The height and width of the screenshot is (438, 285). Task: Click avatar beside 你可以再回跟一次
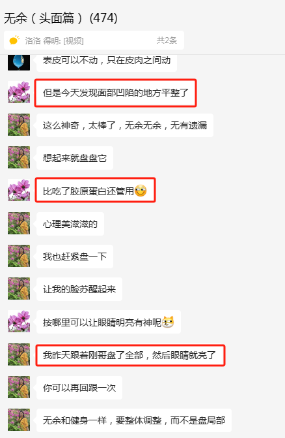coord(19,387)
